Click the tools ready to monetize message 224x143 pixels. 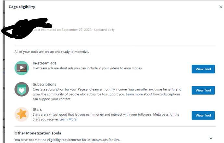click(x=52, y=52)
